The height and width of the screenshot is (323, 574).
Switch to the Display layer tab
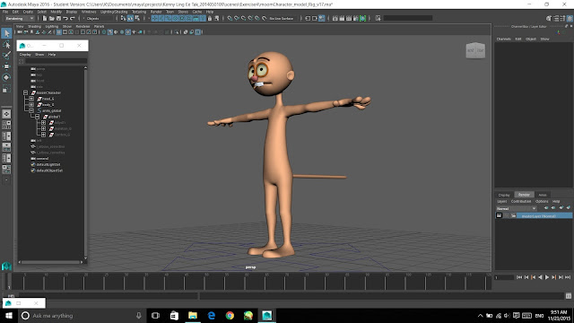504,195
